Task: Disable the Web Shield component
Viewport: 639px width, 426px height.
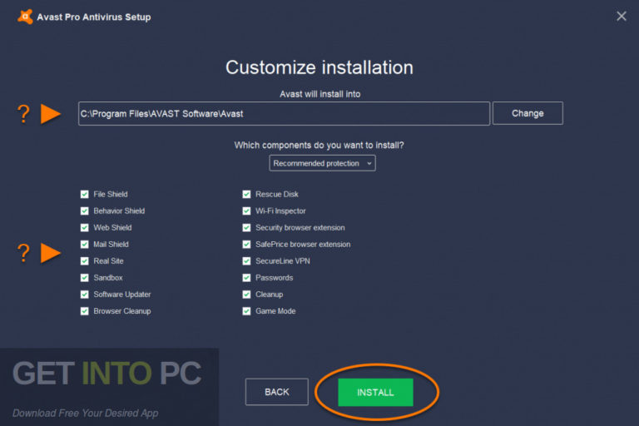Action: click(x=84, y=227)
